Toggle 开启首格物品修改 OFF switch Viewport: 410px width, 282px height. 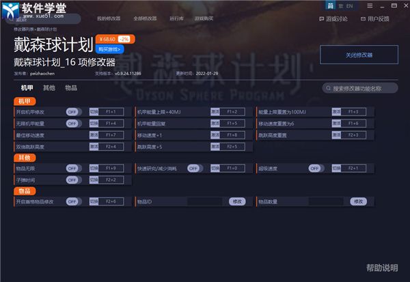(73, 201)
